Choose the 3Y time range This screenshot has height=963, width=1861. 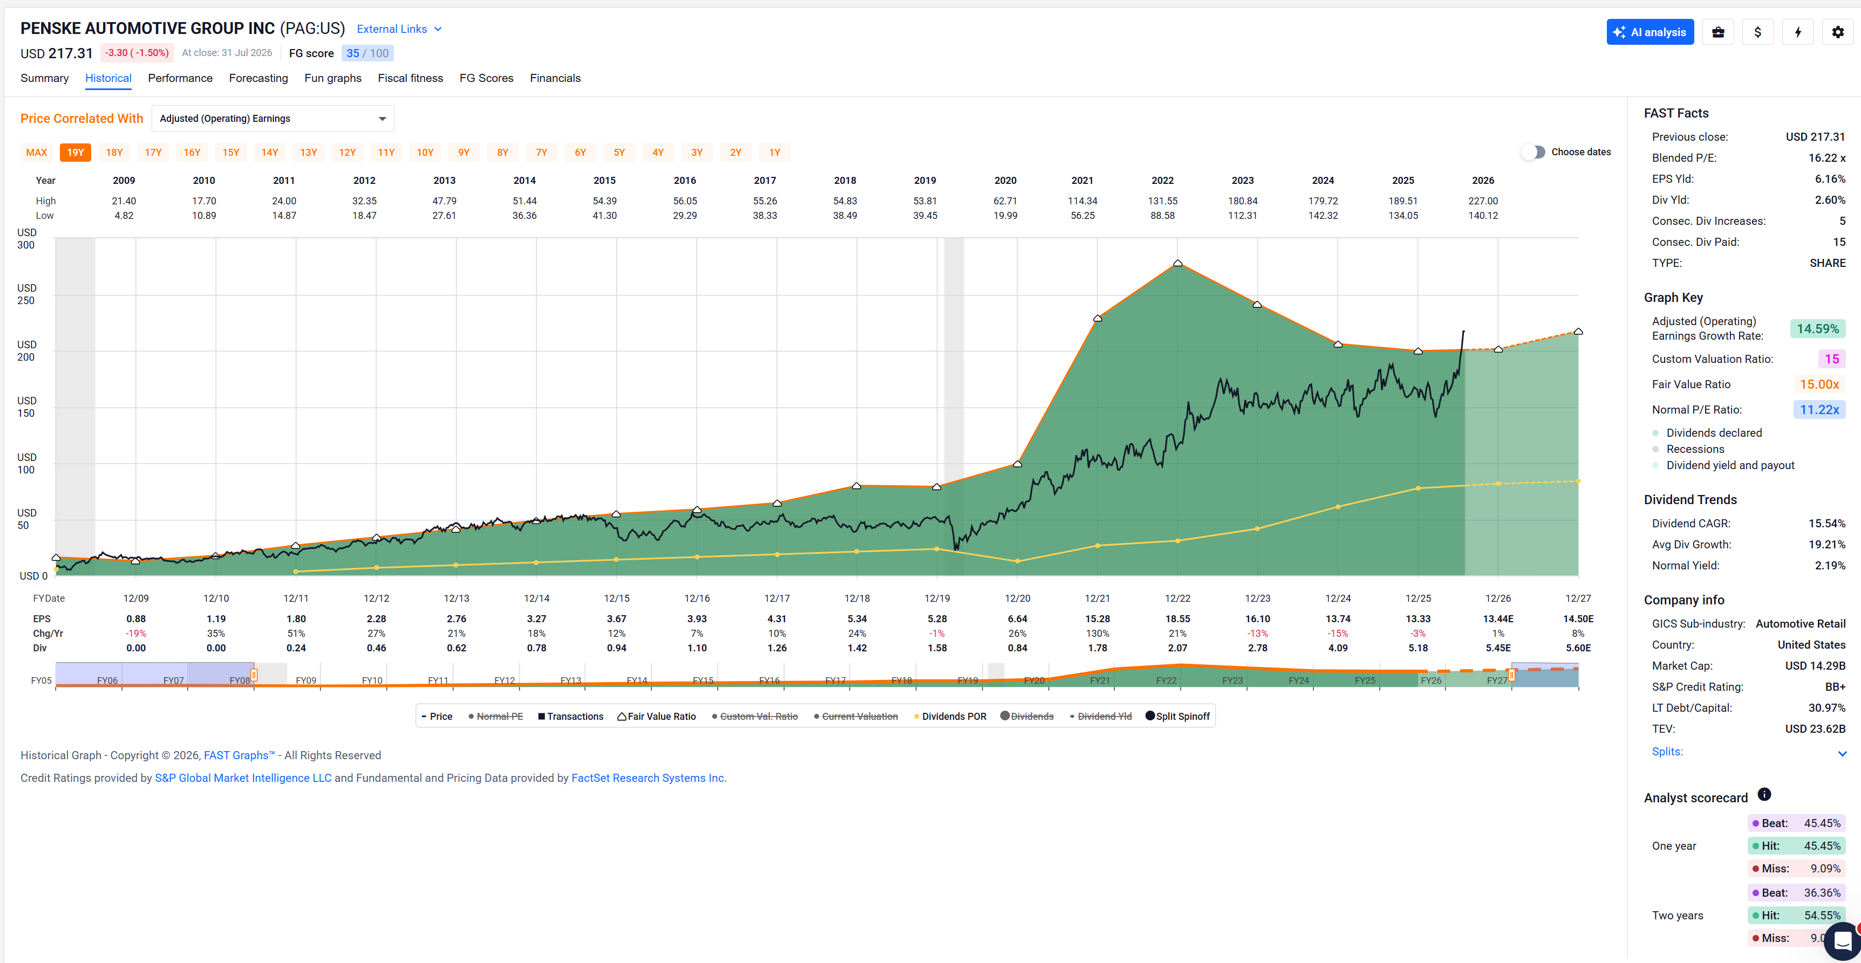[x=697, y=152]
